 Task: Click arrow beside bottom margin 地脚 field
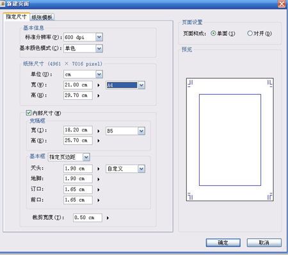(x=99, y=179)
